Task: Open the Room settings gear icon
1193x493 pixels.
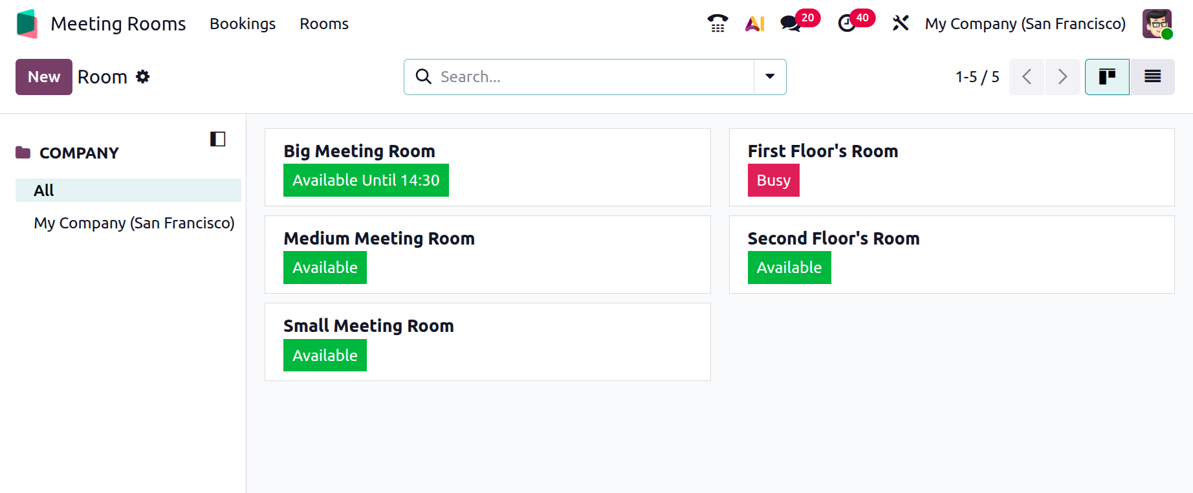Action: pos(143,77)
